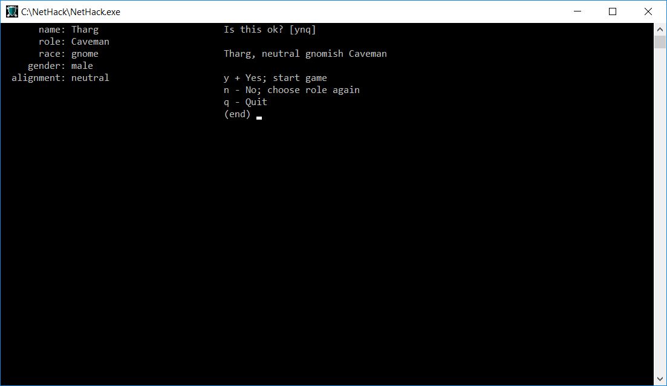Click the race value gnome
The image size is (667, 386).
[85, 54]
